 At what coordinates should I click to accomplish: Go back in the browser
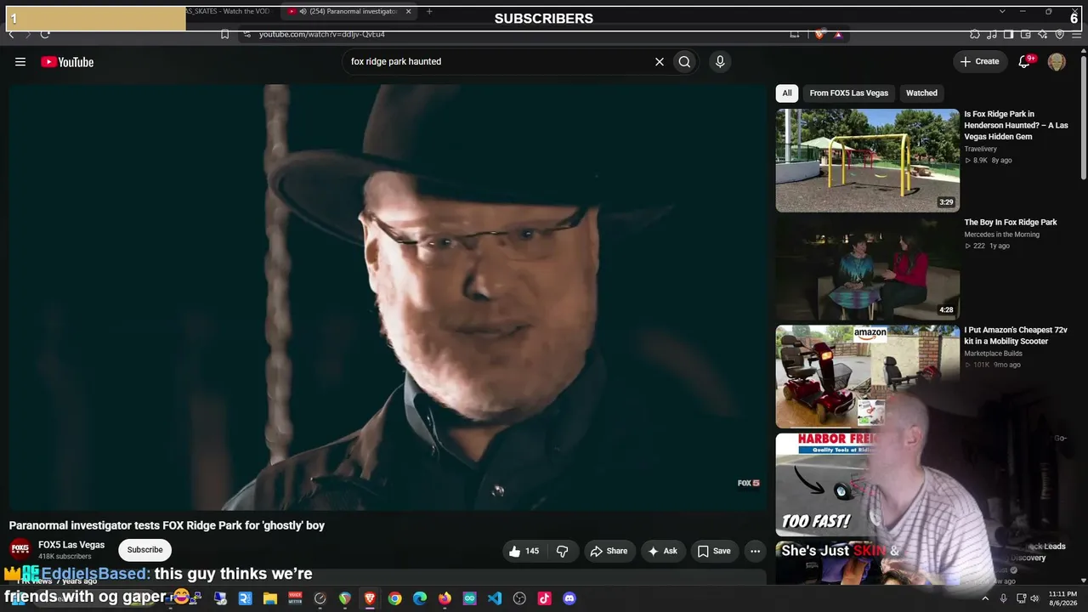[x=11, y=34]
